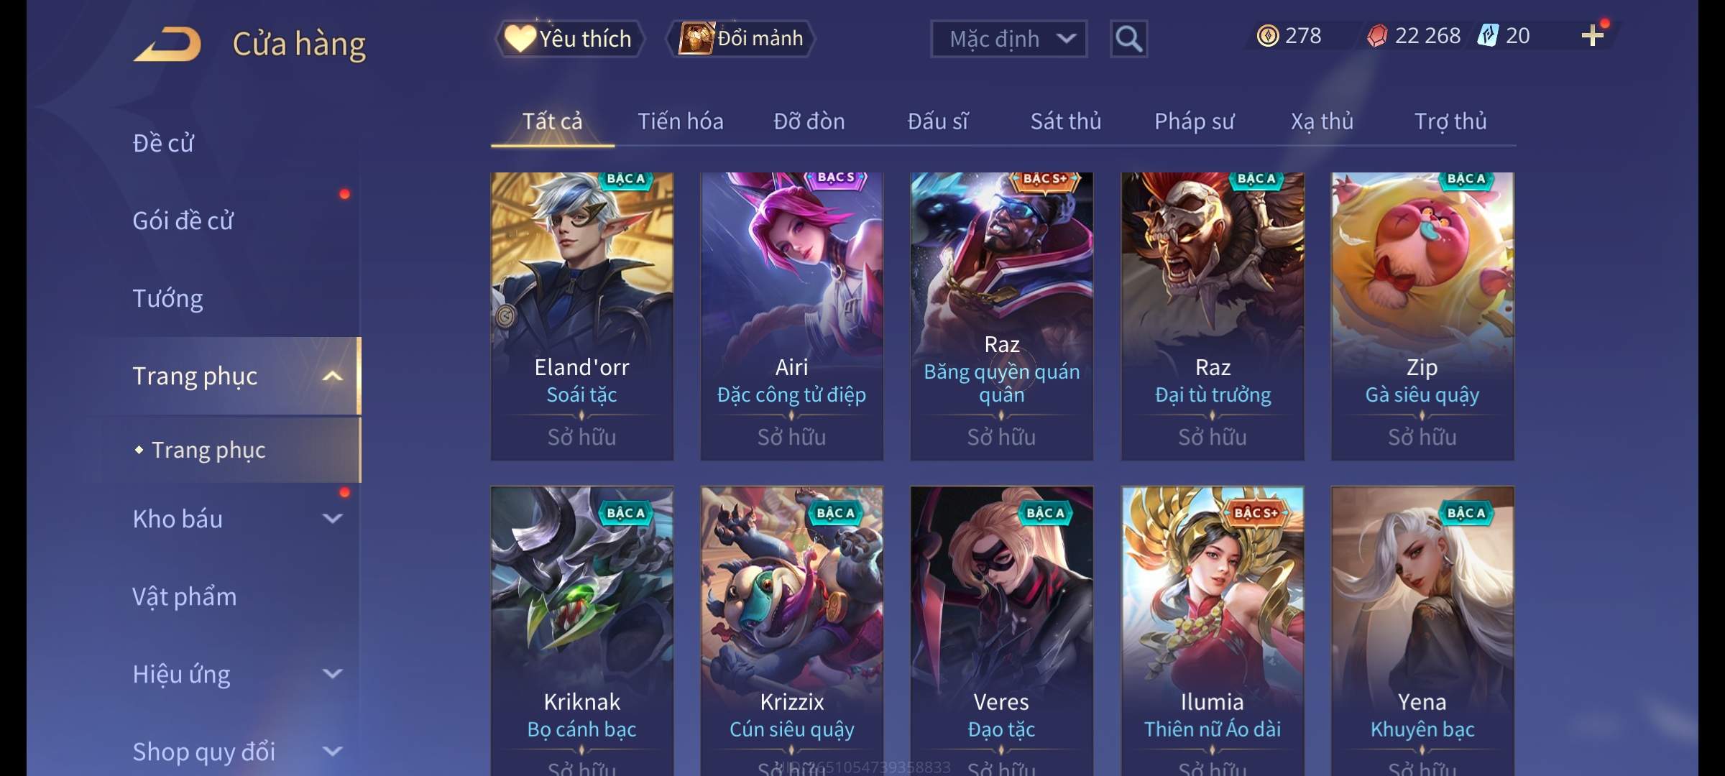Image resolution: width=1725 pixels, height=776 pixels.
Task: Select Airi Đặc công tử điệp skin card
Action: (x=791, y=316)
